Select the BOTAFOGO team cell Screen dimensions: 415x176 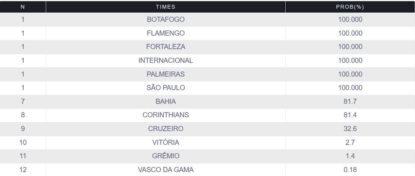pos(166,19)
